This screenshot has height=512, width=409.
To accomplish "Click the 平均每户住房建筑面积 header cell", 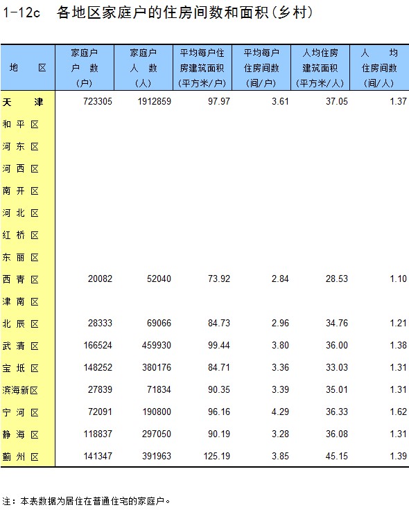I will click(x=202, y=68).
